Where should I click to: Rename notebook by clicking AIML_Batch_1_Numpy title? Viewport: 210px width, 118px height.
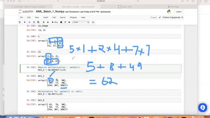(x=50, y=11)
